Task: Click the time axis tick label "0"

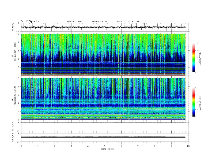Action: coord(21,146)
